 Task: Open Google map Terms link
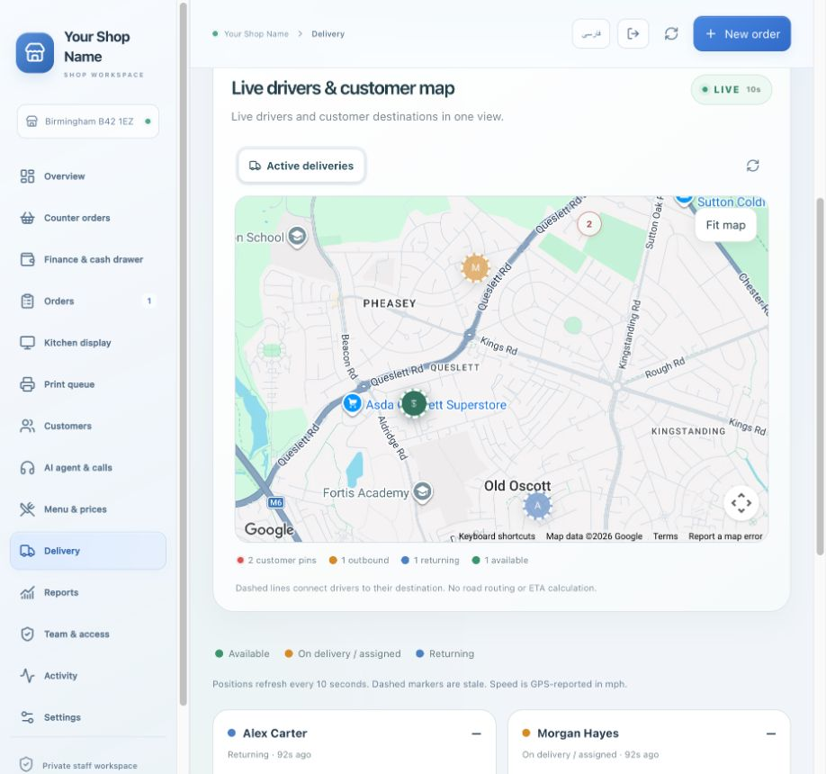click(x=665, y=536)
